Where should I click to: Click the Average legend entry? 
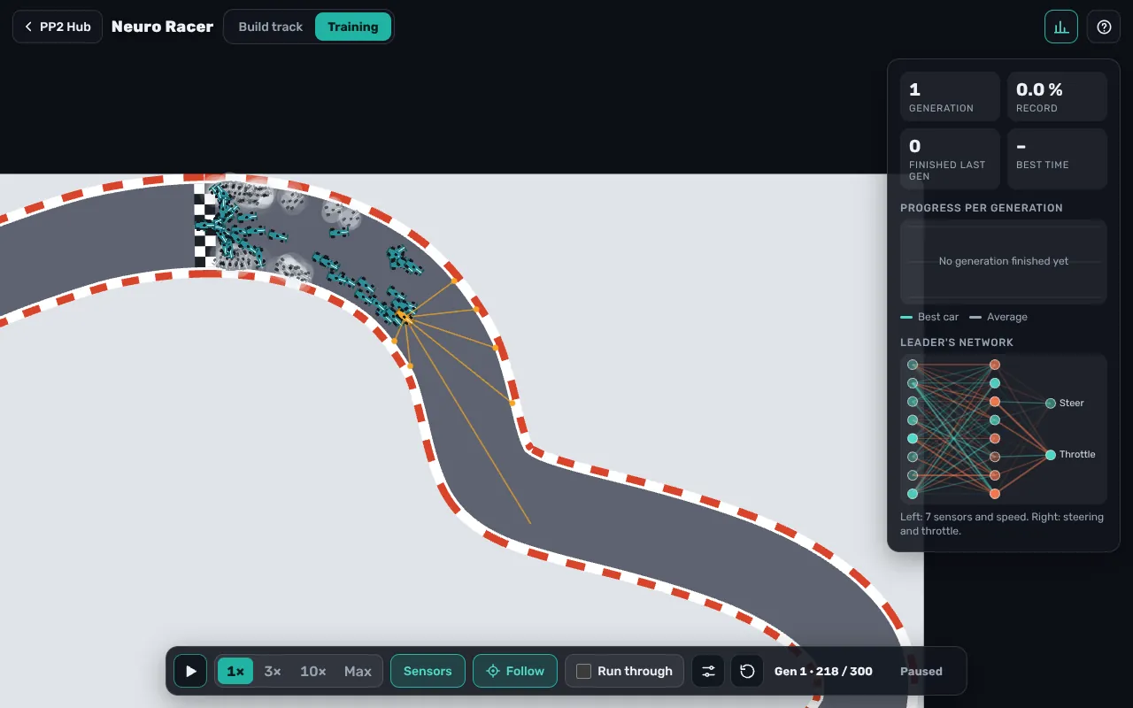coord(998,317)
